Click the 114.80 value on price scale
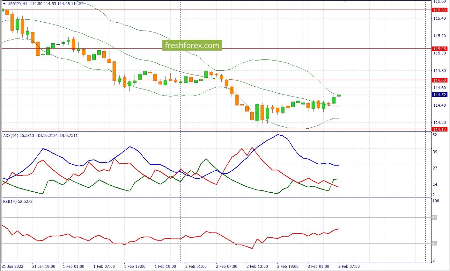 tap(439, 71)
